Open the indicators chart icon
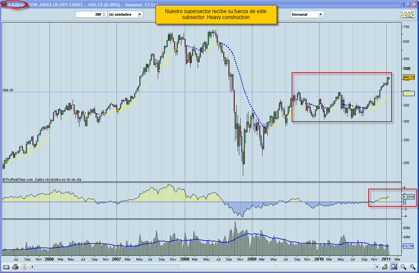 (407, 14)
